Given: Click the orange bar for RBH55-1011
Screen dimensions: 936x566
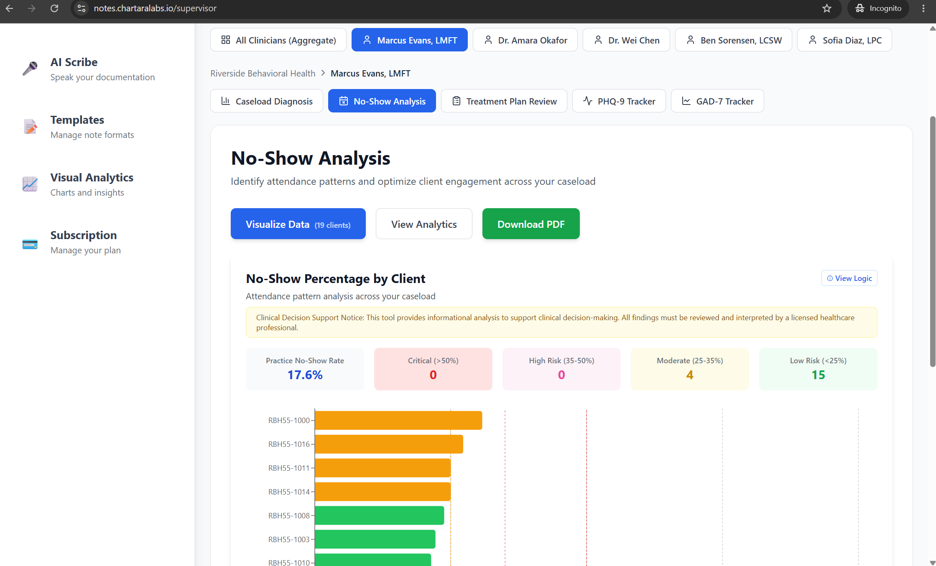Looking at the screenshot, I should [x=383, y=468].
